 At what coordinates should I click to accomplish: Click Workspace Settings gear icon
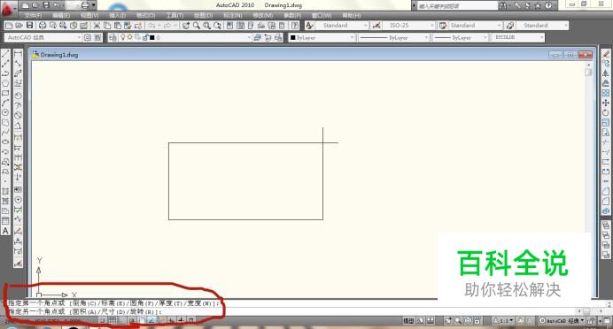(88, 37)
